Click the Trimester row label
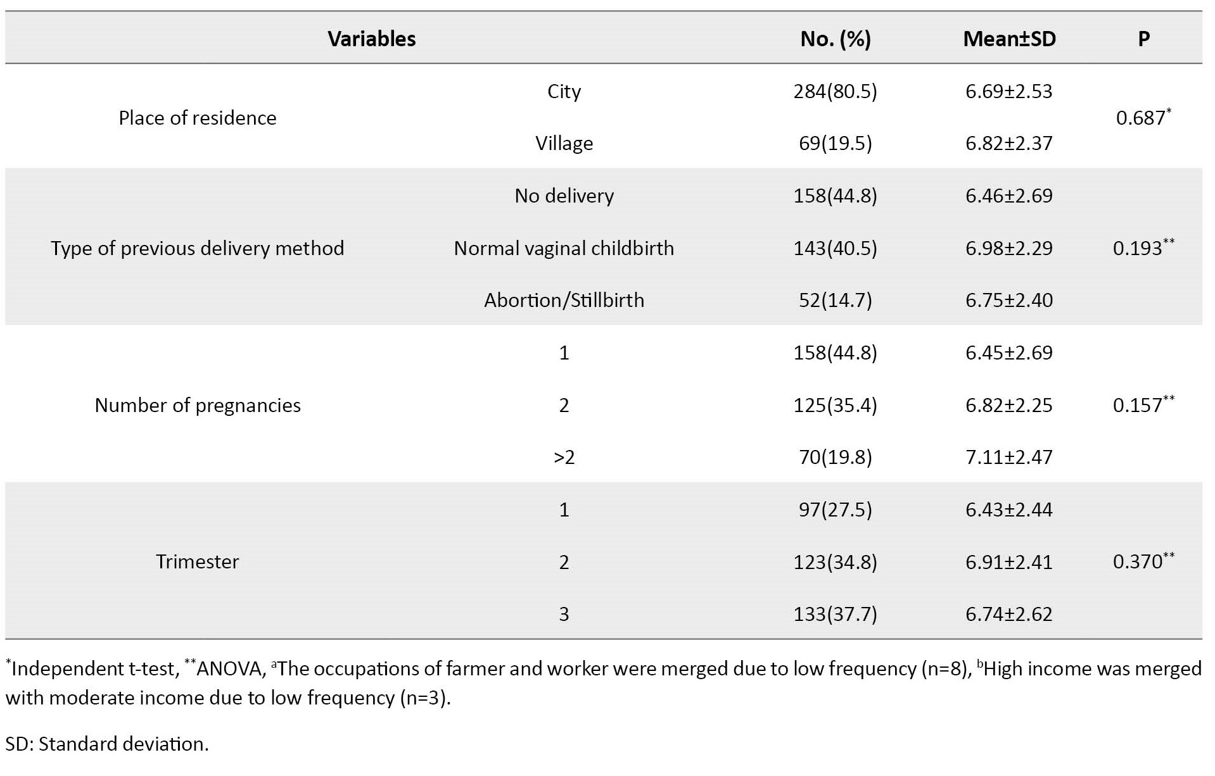1215x776 pixels. [198, 561]
